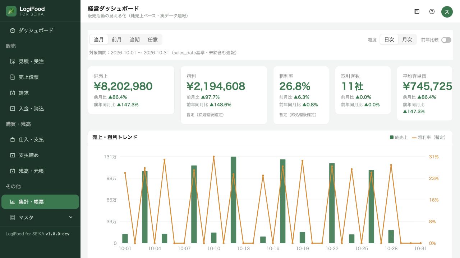Go to 売上伝票 page
Viewport: 460px width, 258px height.
(x=40, y=77)
